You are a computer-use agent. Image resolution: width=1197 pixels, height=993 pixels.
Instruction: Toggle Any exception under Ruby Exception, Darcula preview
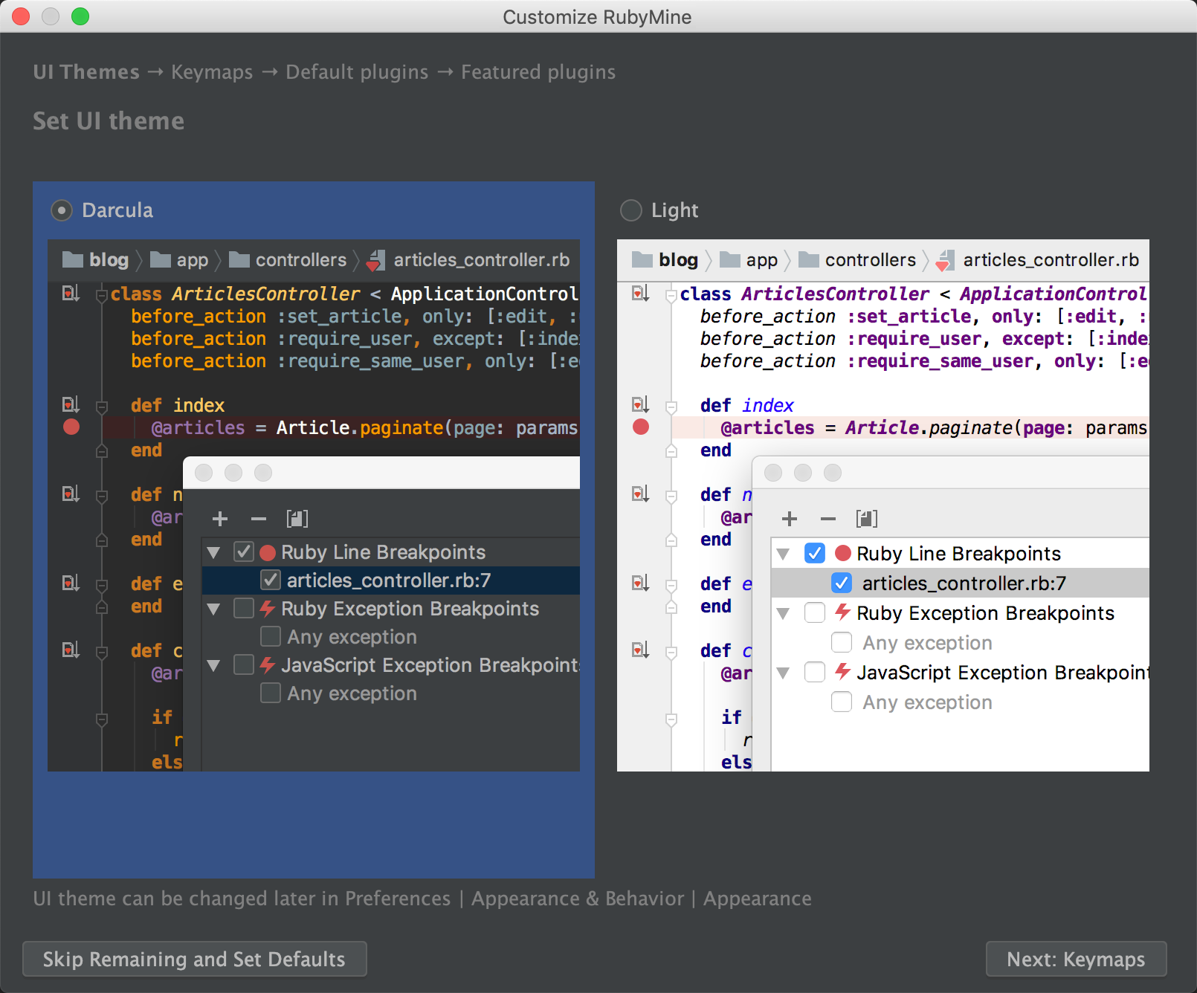pyautogui.click(x=271, y=637)
